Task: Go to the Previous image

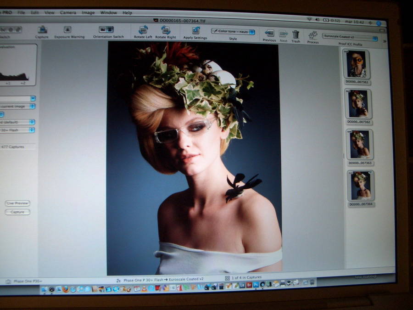Action: [x=269, y=34]
